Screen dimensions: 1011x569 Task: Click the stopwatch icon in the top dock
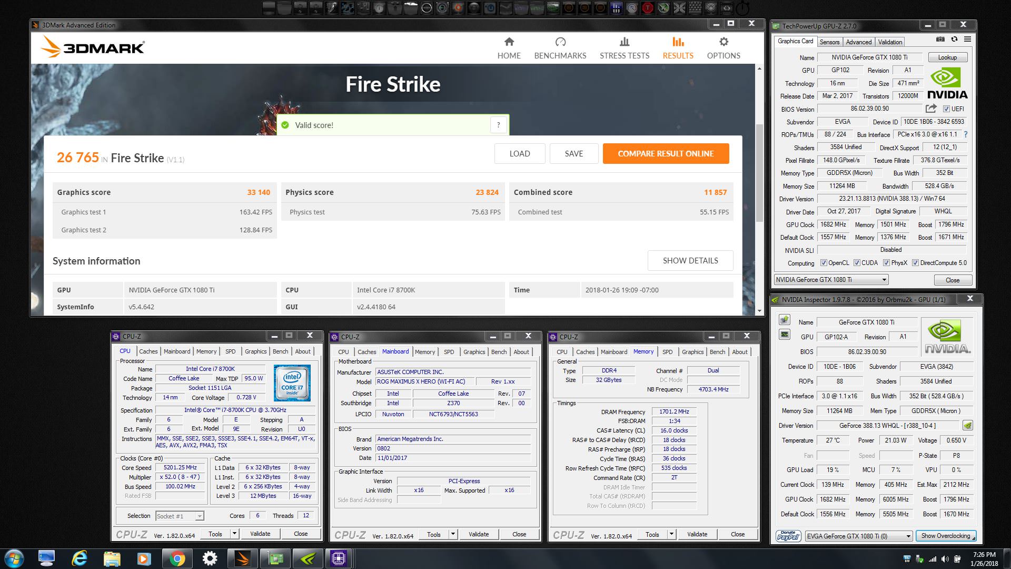coord(742,8)
